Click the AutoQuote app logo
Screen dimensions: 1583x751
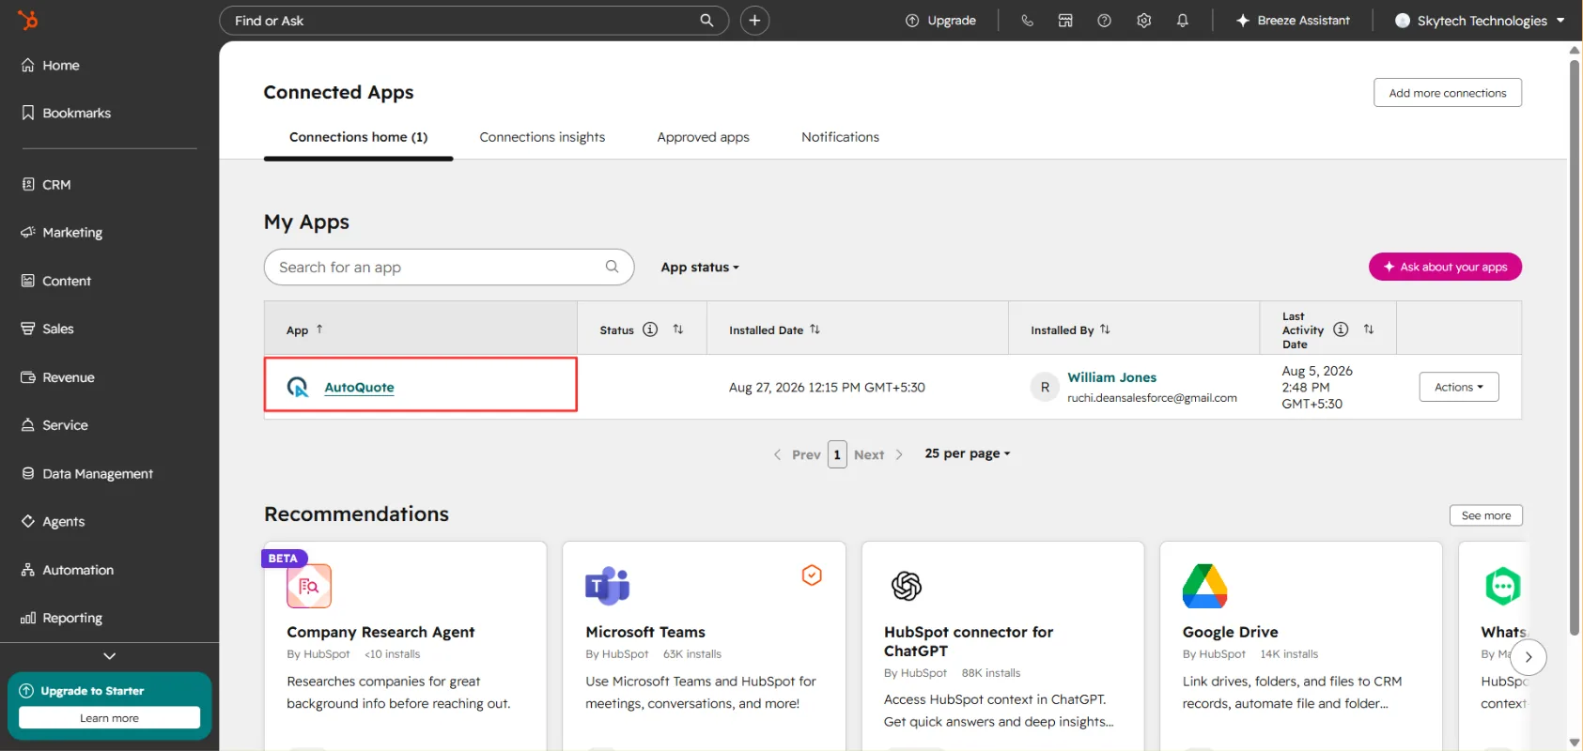pos(298,387)
